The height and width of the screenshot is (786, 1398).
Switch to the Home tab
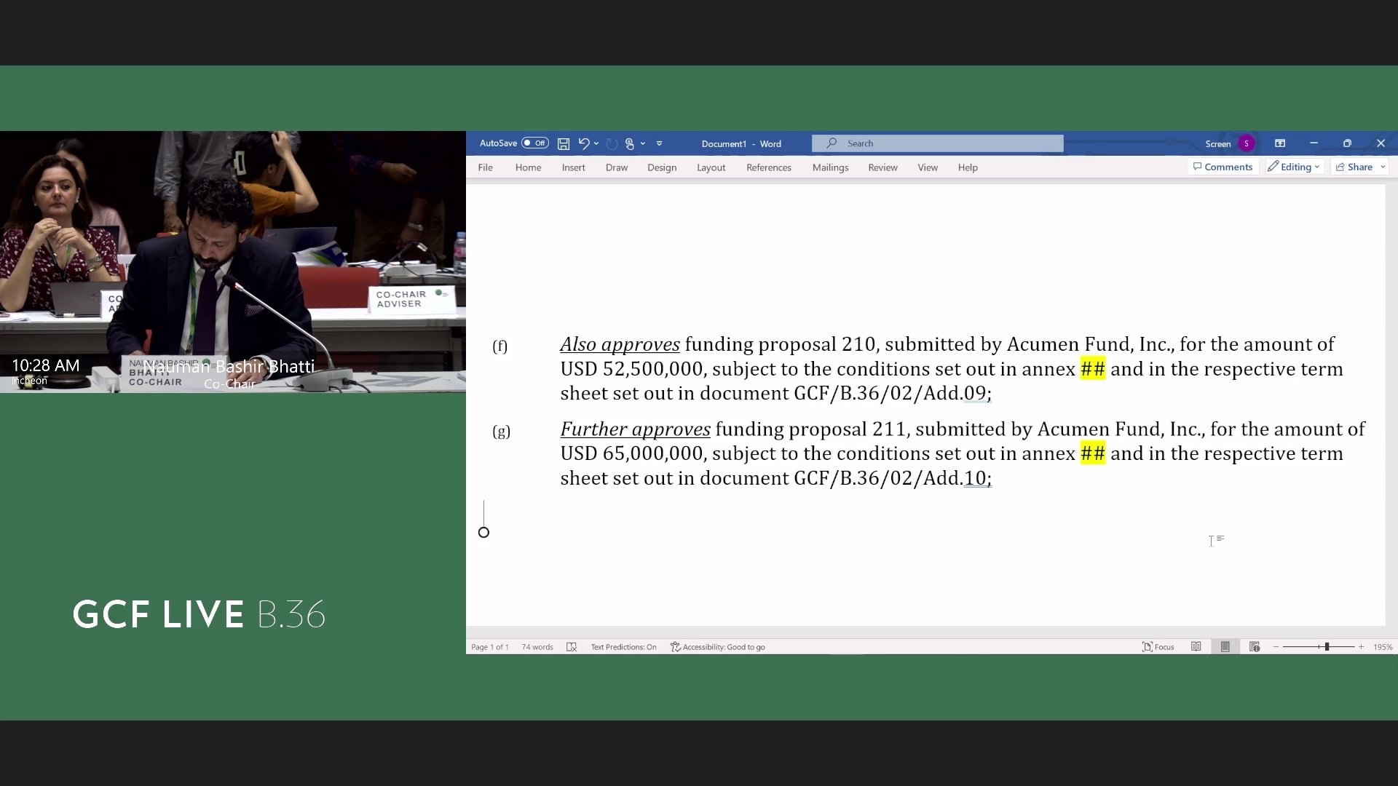pyautogui.click(x=529, y=167)
